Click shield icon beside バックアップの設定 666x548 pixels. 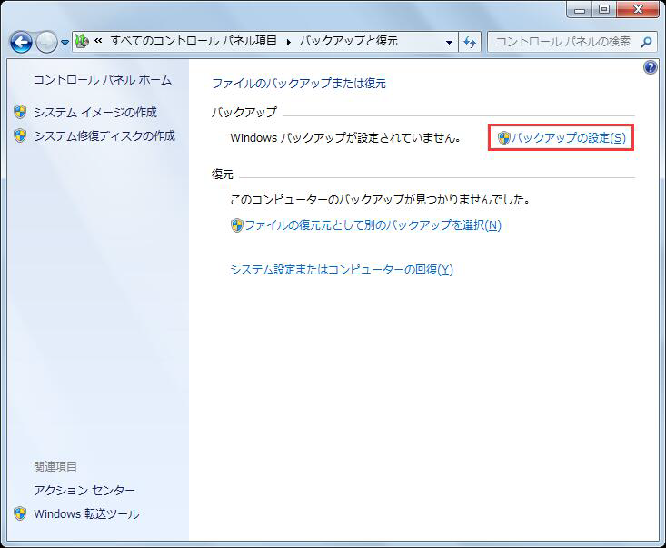click(x=503, y=137)
